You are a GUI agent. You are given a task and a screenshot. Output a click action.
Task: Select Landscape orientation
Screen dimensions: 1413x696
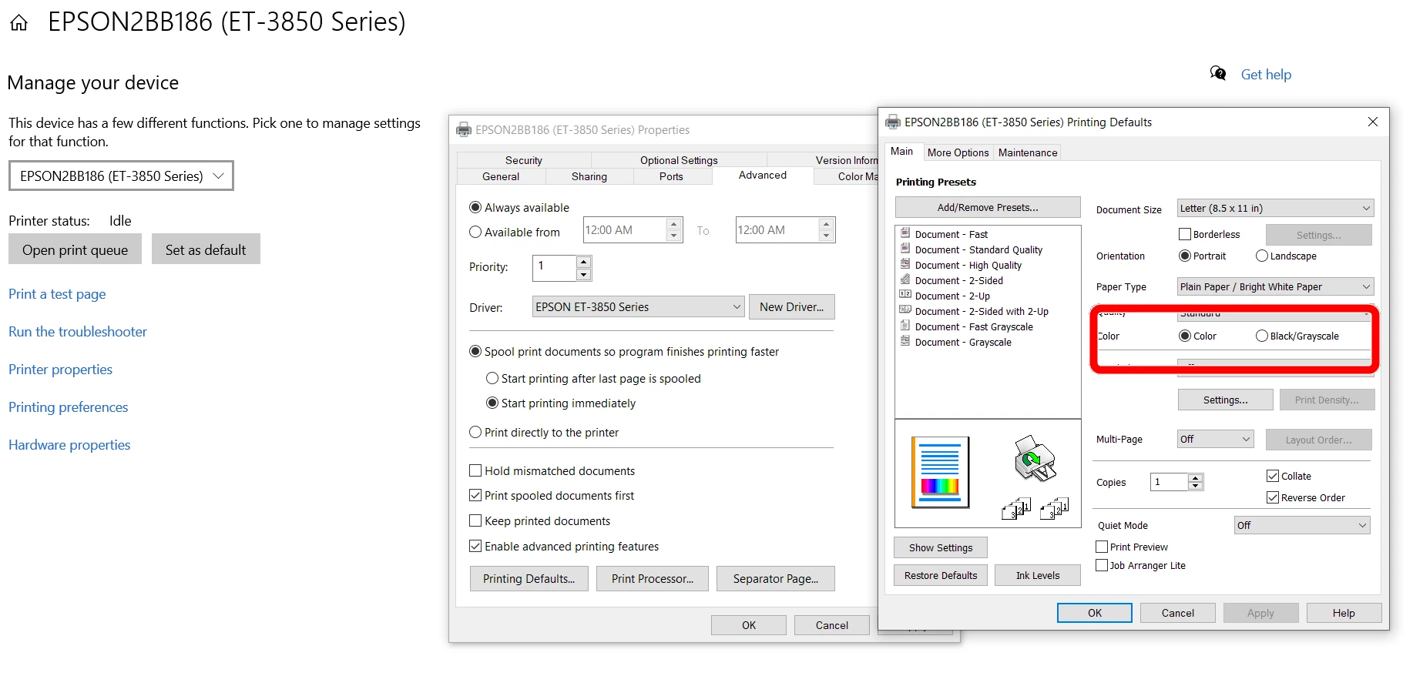click(x=1262, y=256)
